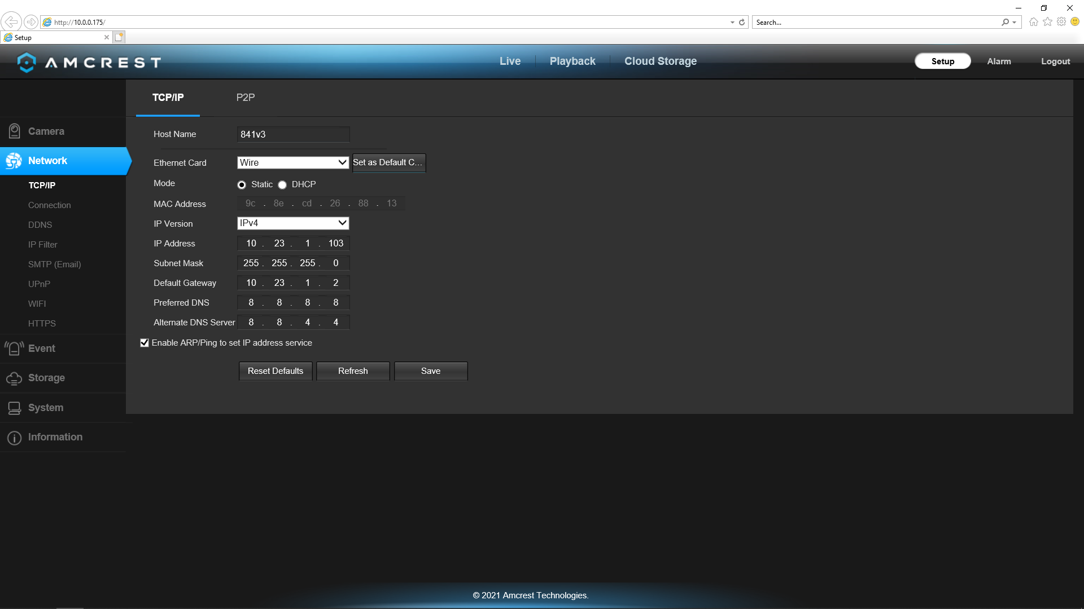Click the Network globe icon in sidebar
Image resolution: width=1084 pixels, height=609 pixels.
pyautogui.click(x=14, y=161)
